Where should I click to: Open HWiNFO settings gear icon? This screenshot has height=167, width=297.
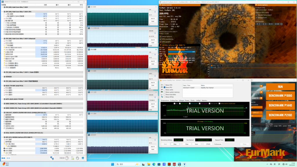[77, 158]
